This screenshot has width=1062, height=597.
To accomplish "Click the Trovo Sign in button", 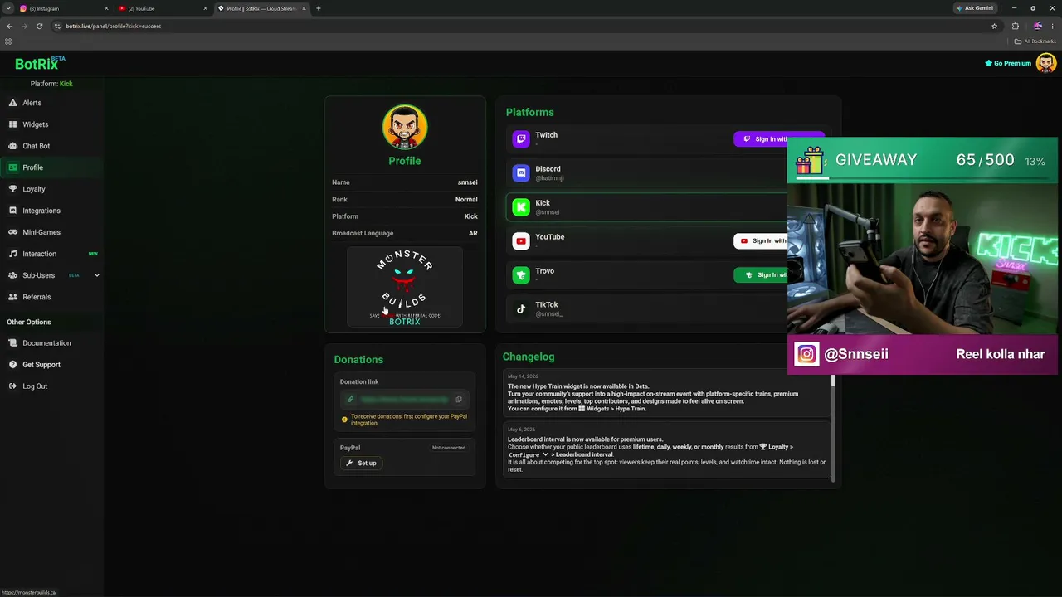I will tap(761, 275).
